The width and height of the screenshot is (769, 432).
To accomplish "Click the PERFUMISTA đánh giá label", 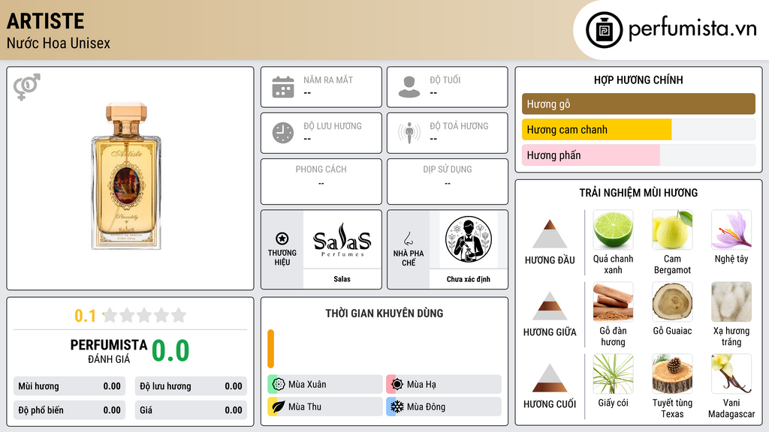I will [x=109, y=351].
